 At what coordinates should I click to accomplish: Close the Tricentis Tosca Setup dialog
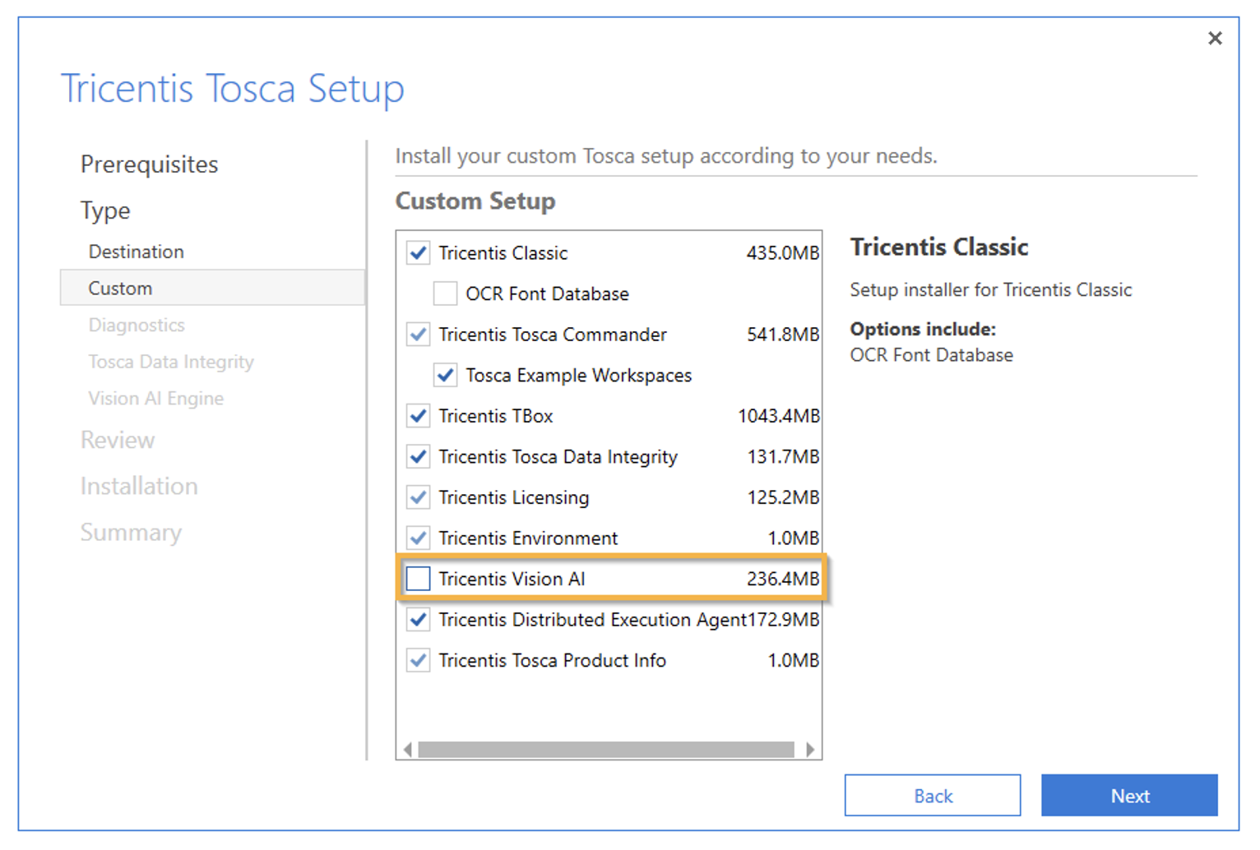[x=1215, y=38]
